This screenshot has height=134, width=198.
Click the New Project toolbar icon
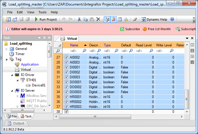pyautogui.click(x=8, y=19)
